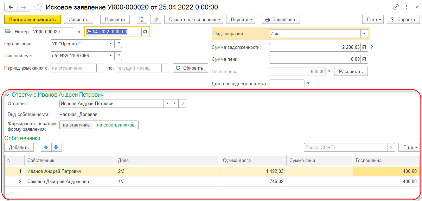The image size is (422, 201).
Task: Add the document to favorites with star
Action: click(39, 7)
